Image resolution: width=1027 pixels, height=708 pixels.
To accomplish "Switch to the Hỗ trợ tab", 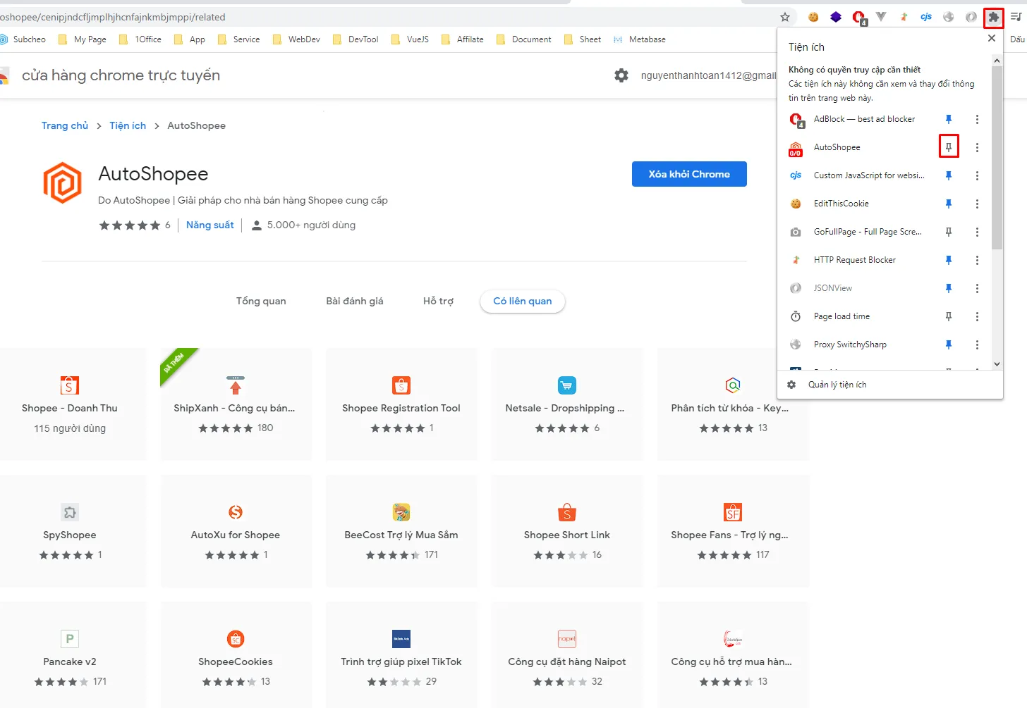I will click(438, 301).
